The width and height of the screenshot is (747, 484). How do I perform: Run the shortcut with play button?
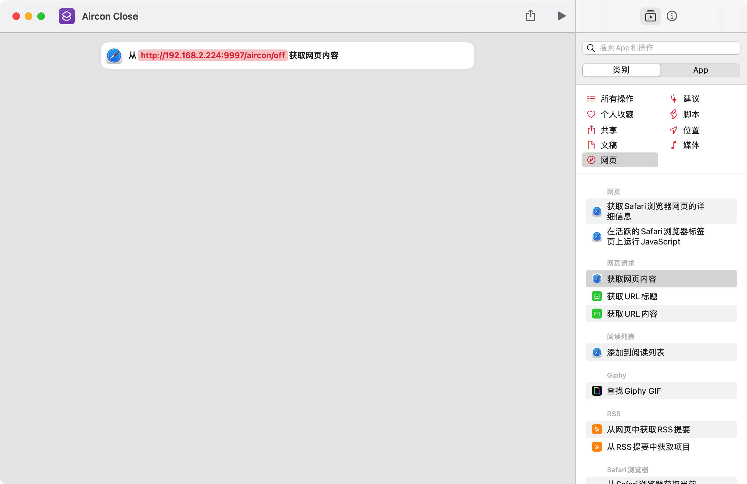click(561, 16)
